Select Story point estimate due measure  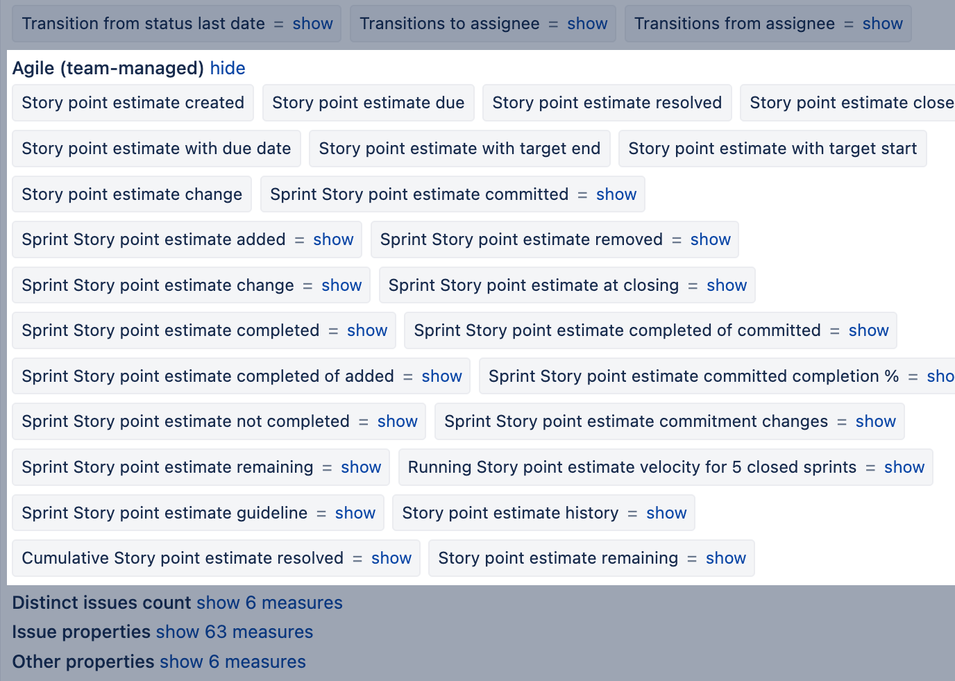coord(368,103)
